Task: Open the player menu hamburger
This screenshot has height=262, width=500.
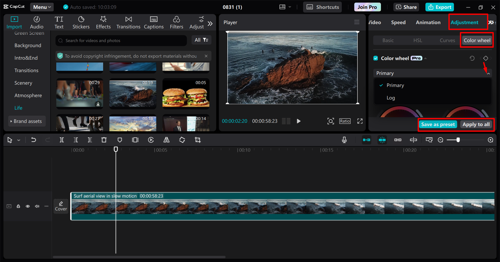Action: click(x=356, y=22)
